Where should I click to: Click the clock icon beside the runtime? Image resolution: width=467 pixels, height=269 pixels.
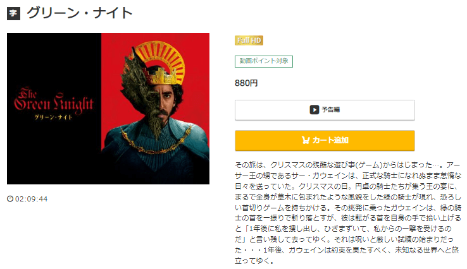click(x=10, y=198)
